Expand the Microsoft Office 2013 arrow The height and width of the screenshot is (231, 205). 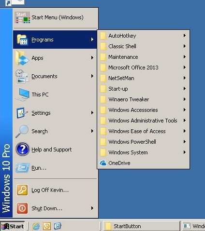pos(185,68)
